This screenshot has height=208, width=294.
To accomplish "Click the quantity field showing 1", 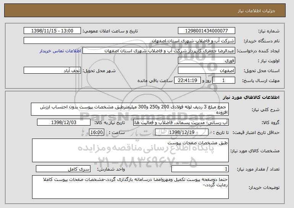I will 200,169.
